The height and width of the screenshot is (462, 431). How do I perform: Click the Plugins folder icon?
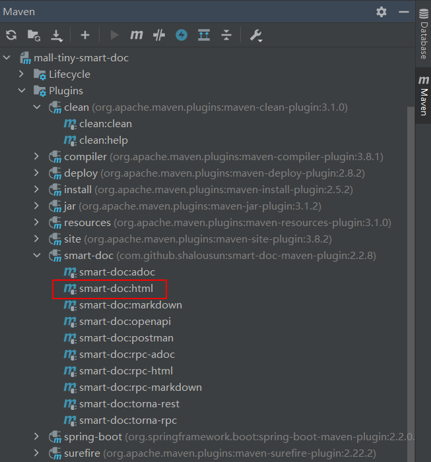click(40, 91)
